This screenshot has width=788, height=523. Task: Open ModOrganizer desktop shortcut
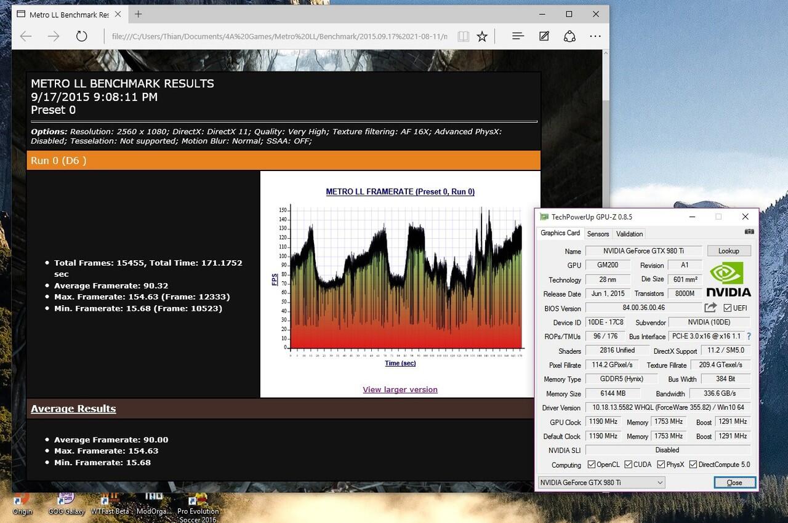click(x=153, y=503)
